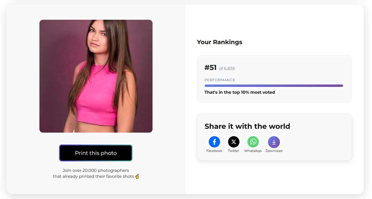Click the Twitter text label
The image size is (372, 199).
coord(234,151)
